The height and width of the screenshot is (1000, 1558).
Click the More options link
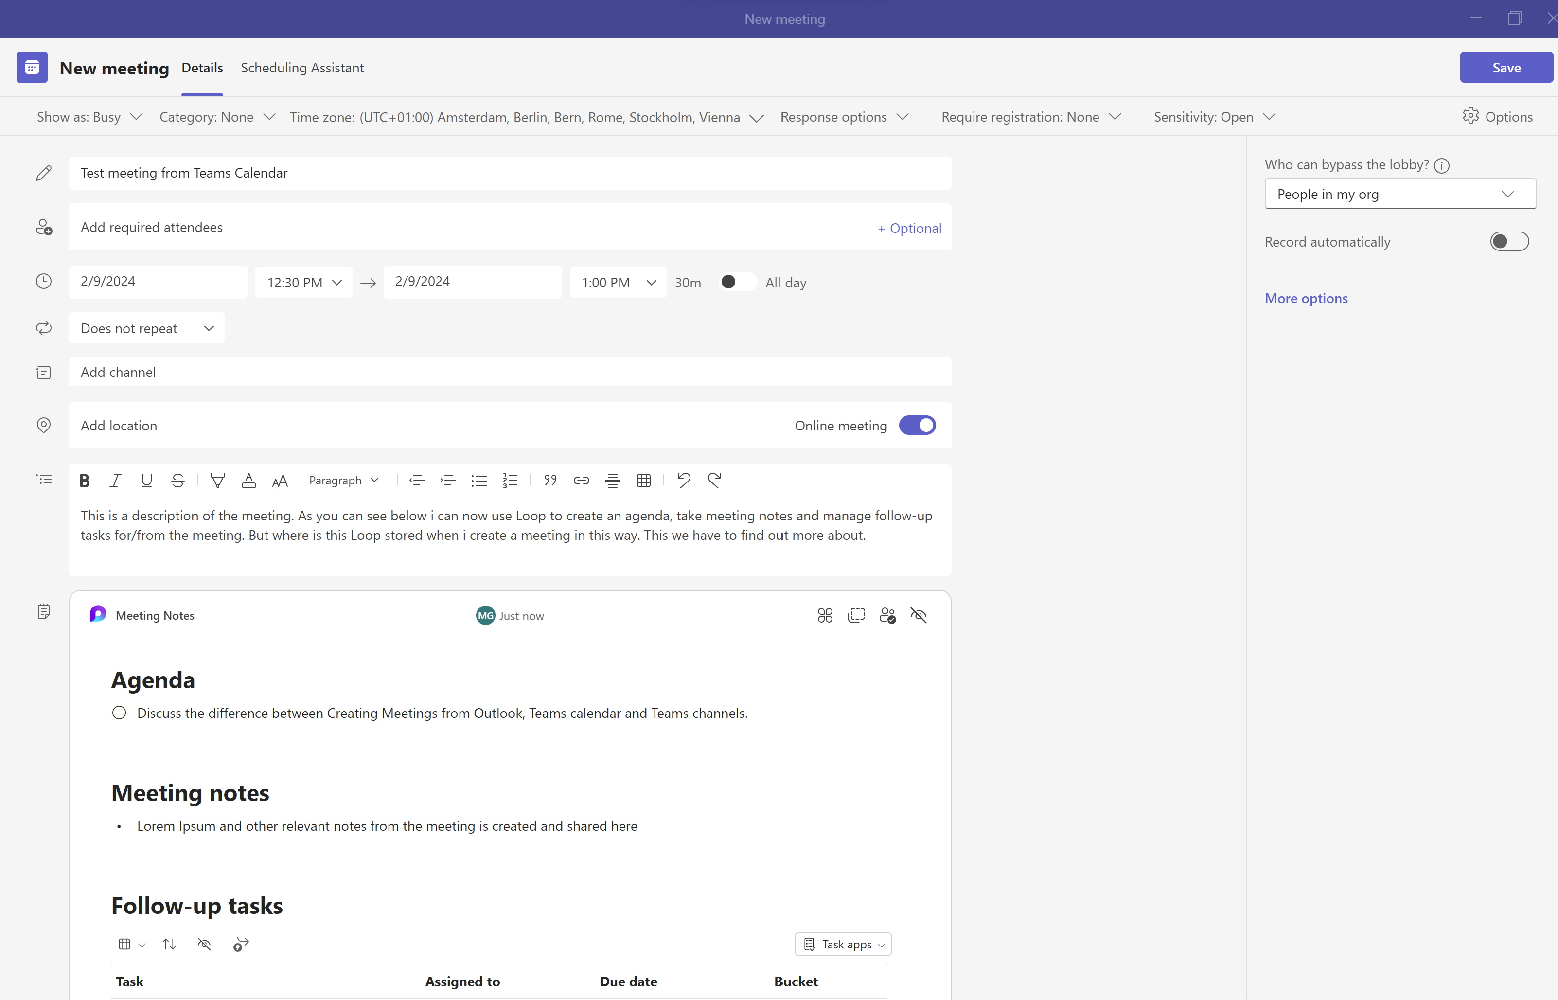pyautogui.click(x=1306, y=298)
